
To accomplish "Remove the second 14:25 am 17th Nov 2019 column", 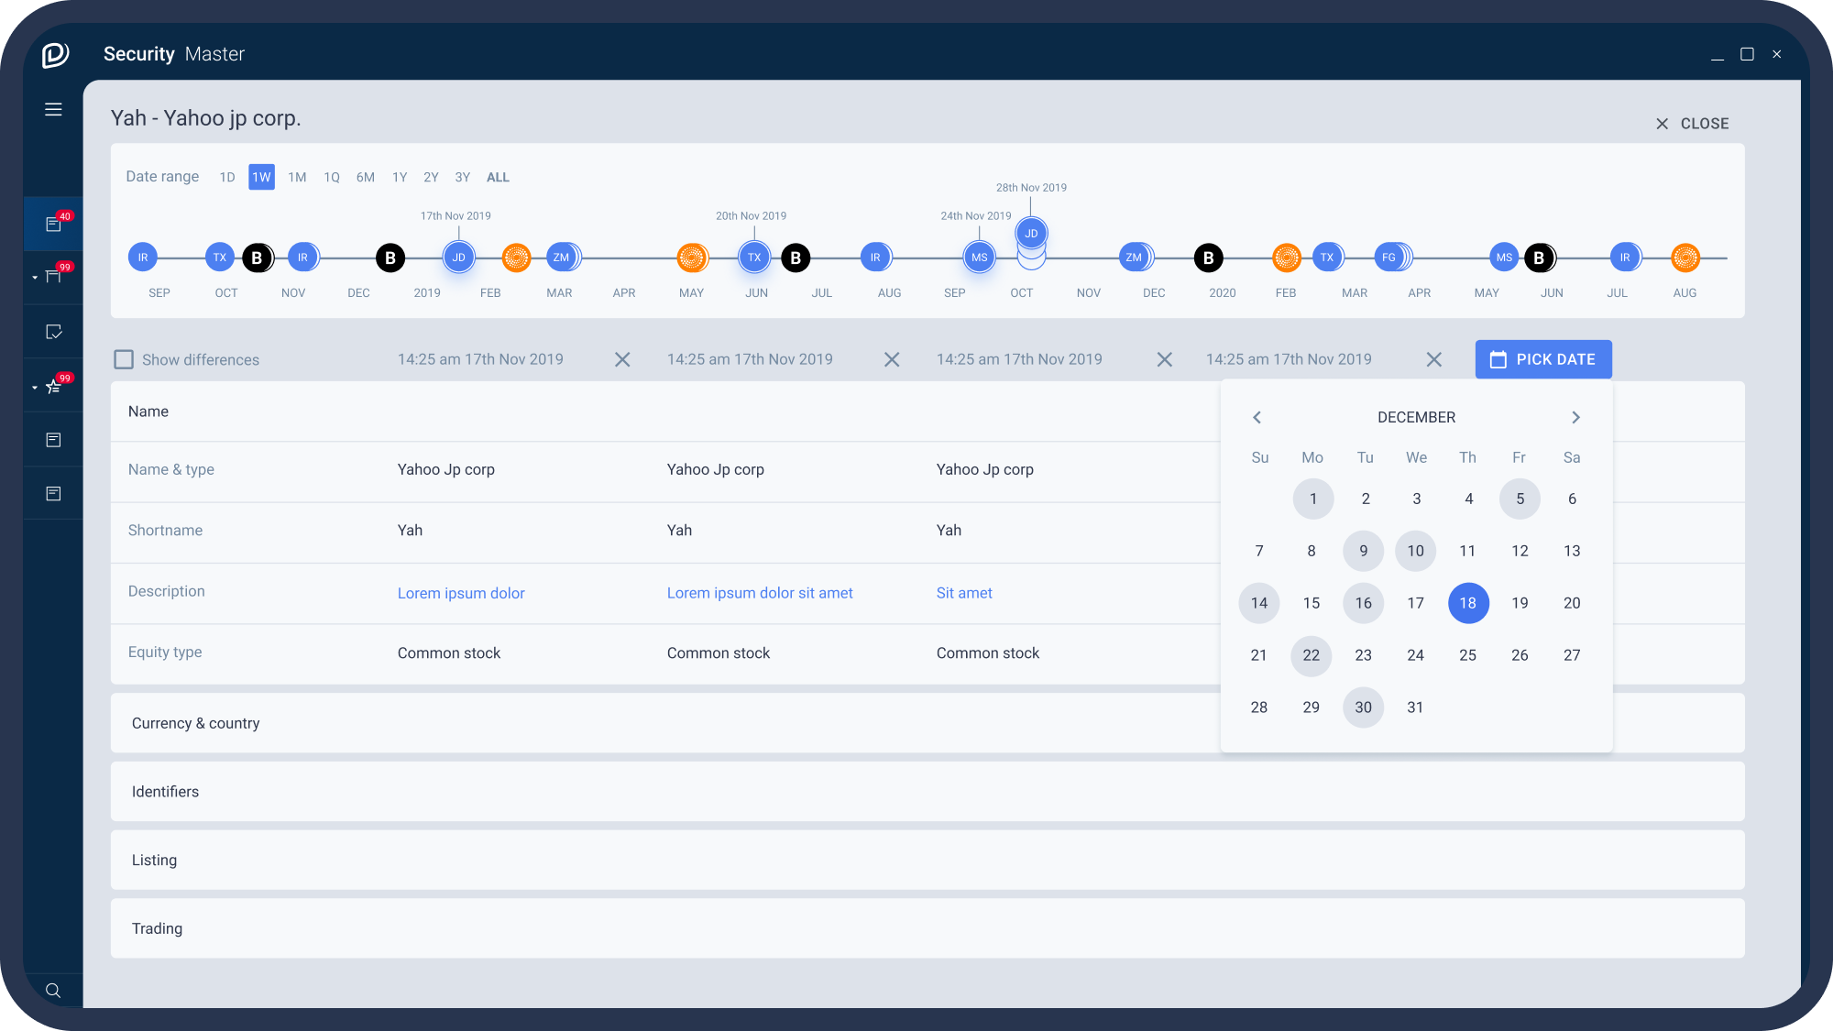I will (892, 359).
